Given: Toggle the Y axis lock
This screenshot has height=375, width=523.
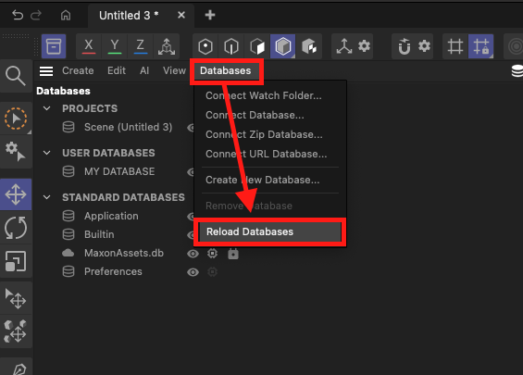Looking at the screenshot, I should tap(115, 46).
